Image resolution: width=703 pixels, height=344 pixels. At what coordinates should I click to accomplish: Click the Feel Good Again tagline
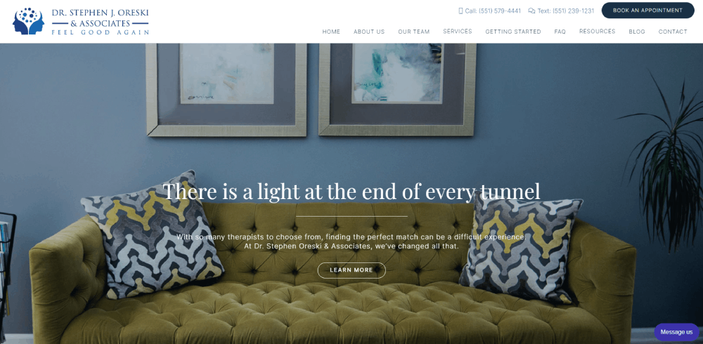(100, 32)
